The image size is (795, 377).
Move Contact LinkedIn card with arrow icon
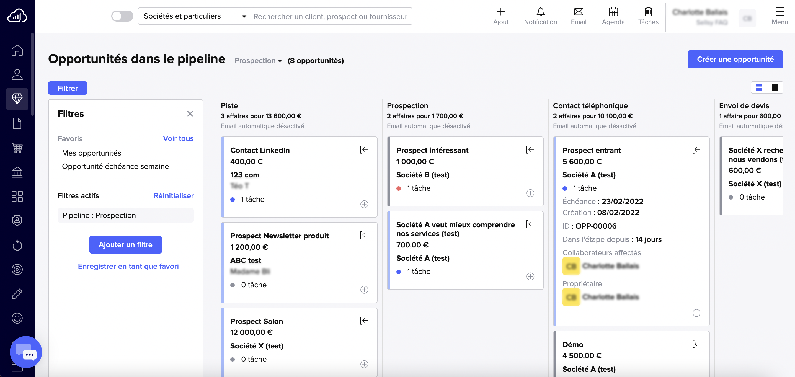click(364, 150)
